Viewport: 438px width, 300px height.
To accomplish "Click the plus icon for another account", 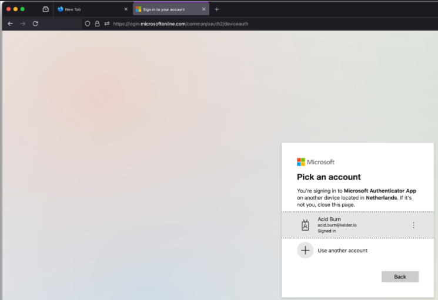I will (305, 250).
